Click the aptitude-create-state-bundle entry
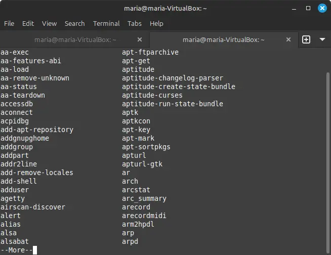331x255 pixels. point(179,87)
